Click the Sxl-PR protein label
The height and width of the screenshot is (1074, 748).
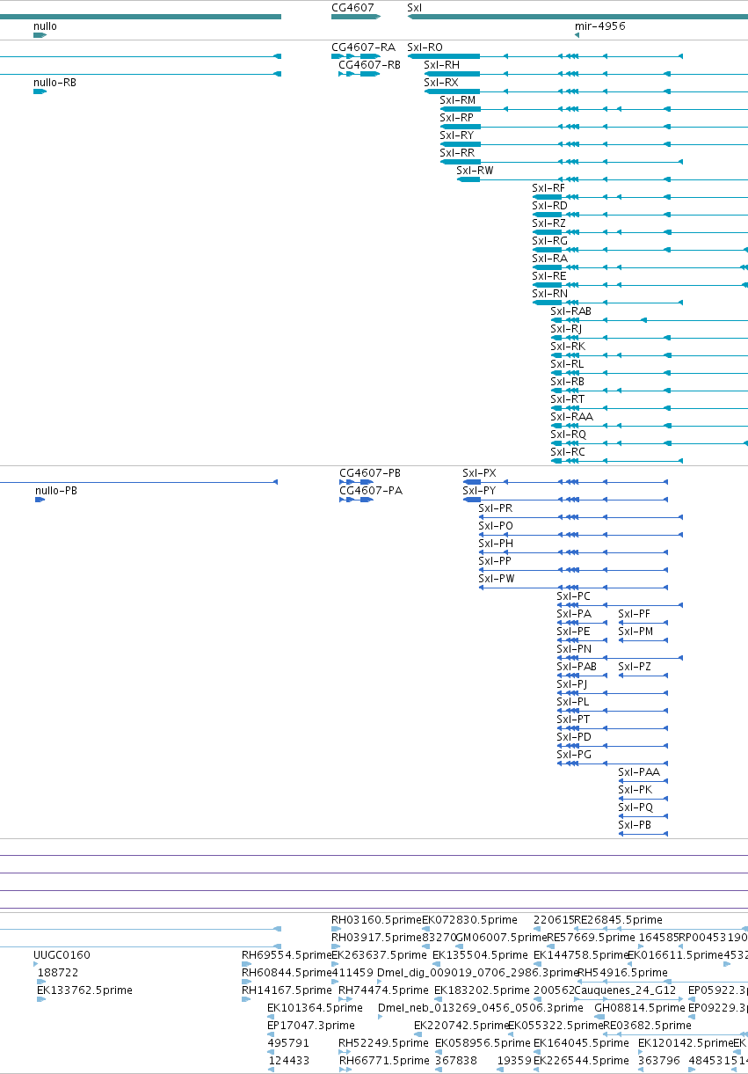coord(495,508)
